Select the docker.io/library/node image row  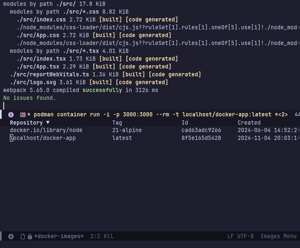(46, 130)
